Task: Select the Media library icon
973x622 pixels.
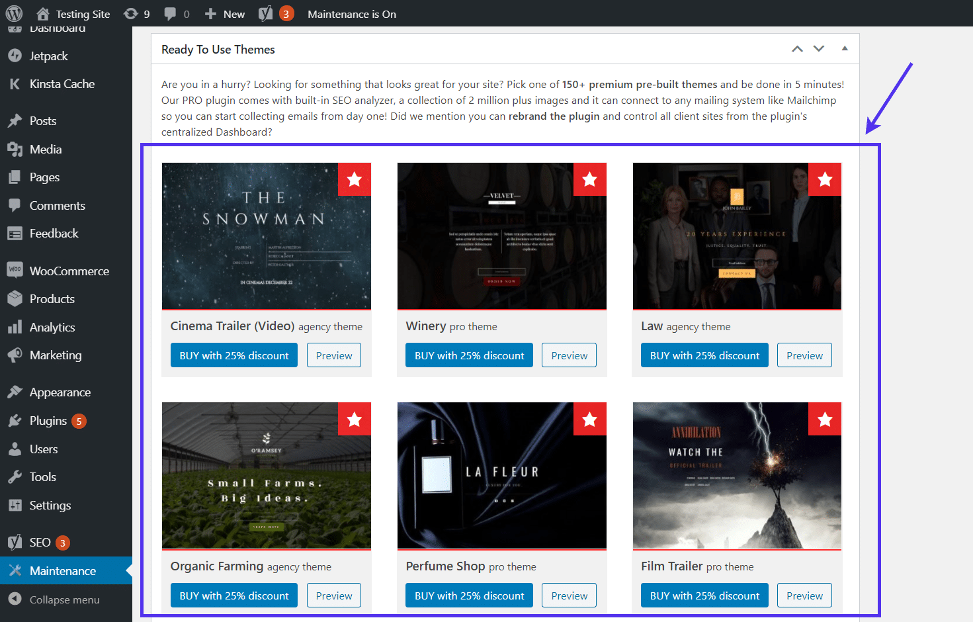Action: tap(14, 149)
